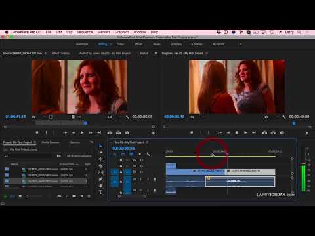Screen dimensions: 315x236
Task: Export frame from Source monitor camera icon
Action: (127, 132)
